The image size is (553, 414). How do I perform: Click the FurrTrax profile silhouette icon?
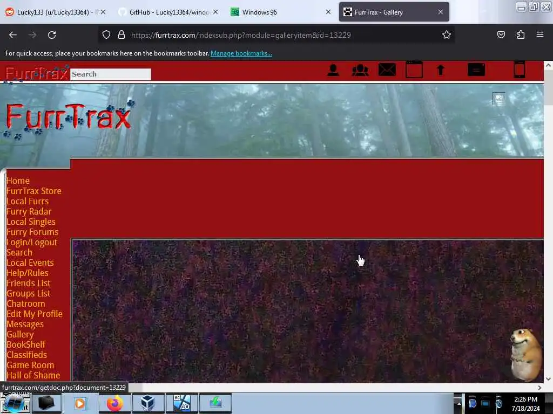[x=333, y=70]
